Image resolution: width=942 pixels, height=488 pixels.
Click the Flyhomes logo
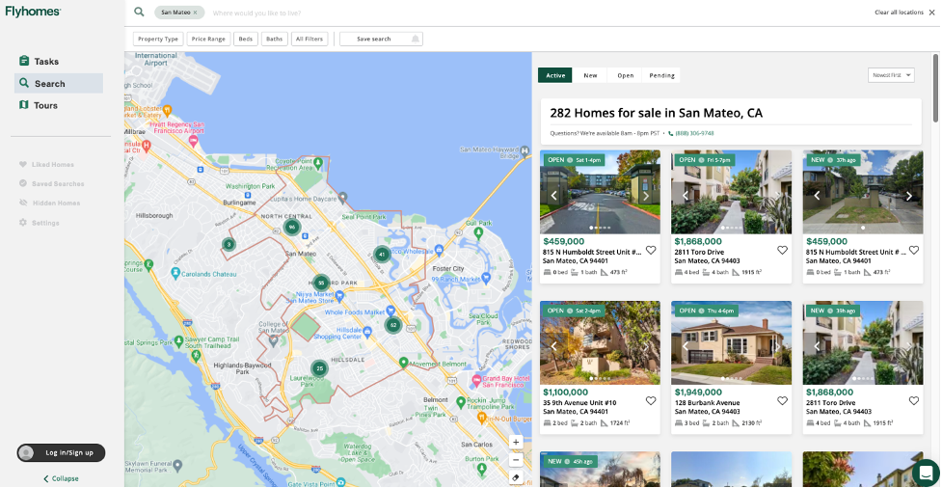coord(33,11)
